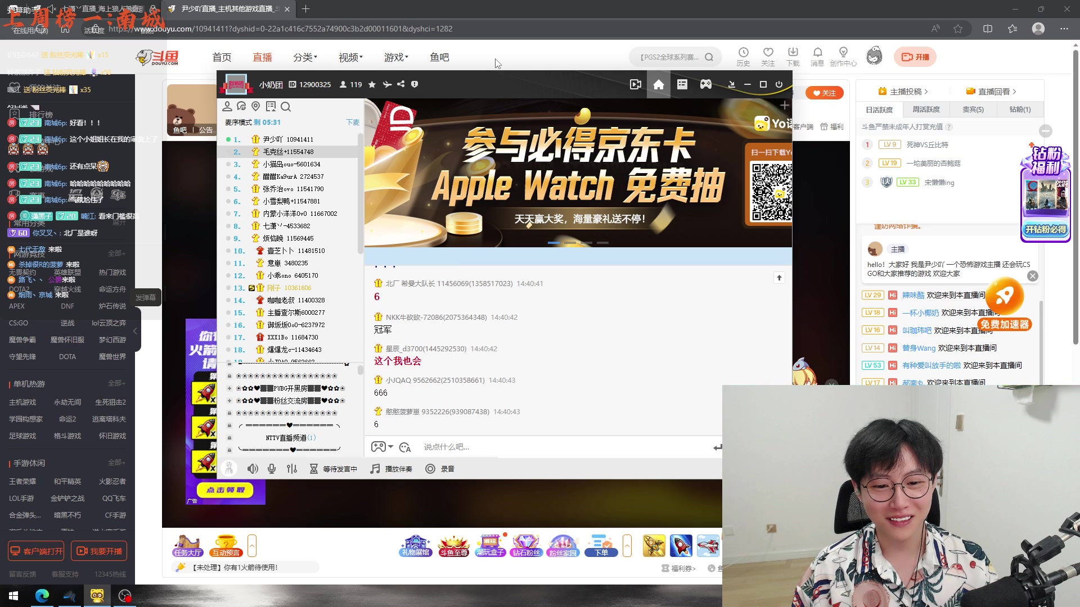Open the emoji/font icon beside the chat input
The image size is (1080, 607).
pos(405,447)
